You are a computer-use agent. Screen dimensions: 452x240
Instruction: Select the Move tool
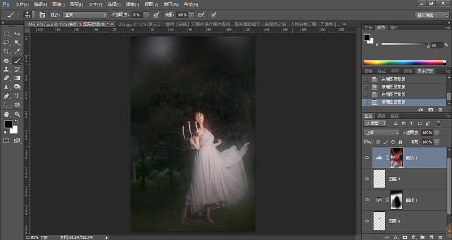(x=18, y=34)
